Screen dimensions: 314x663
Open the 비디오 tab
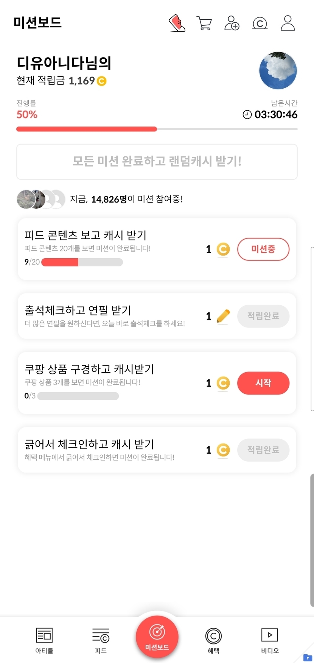point(270,640)
